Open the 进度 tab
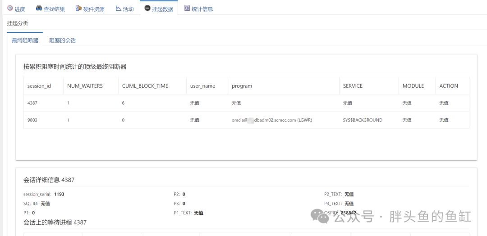The width and height of the screenshot is (487, 236). click(16, 9)
